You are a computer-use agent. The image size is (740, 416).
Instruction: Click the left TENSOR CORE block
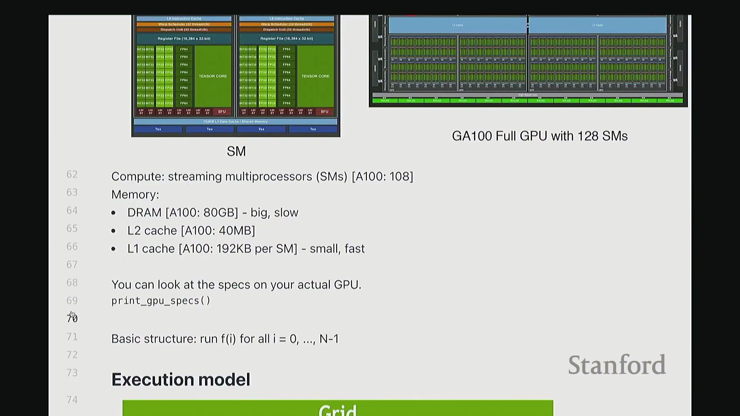pos(213,76)
